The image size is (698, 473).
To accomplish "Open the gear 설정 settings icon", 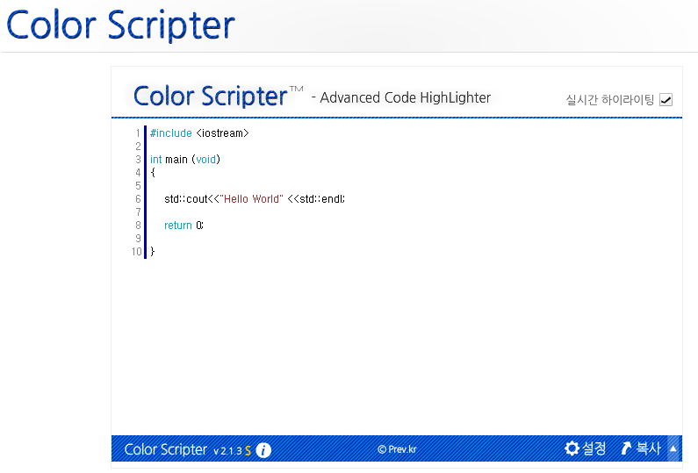I will 572,448.
